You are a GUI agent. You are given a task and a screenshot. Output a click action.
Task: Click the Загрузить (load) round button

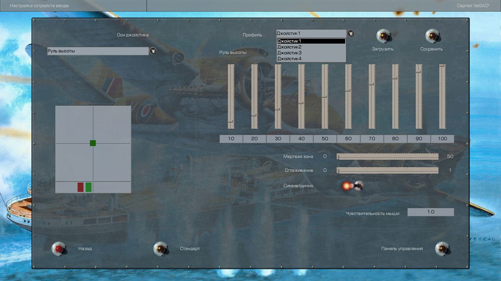click(384, 36)
